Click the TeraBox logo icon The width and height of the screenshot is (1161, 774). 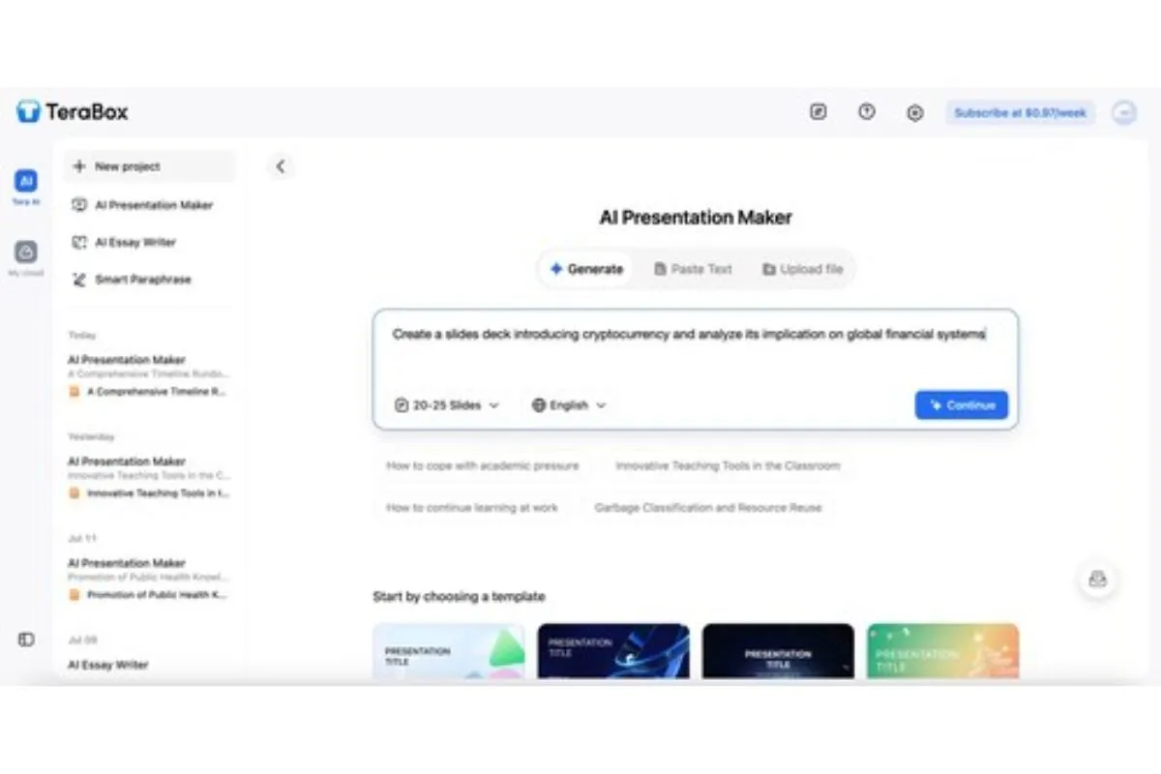[x=28, y=112]
